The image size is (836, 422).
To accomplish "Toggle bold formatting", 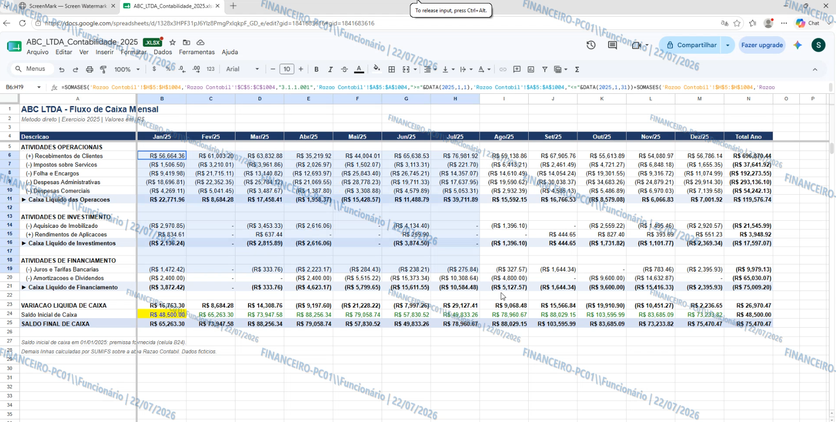I will 316,69.
